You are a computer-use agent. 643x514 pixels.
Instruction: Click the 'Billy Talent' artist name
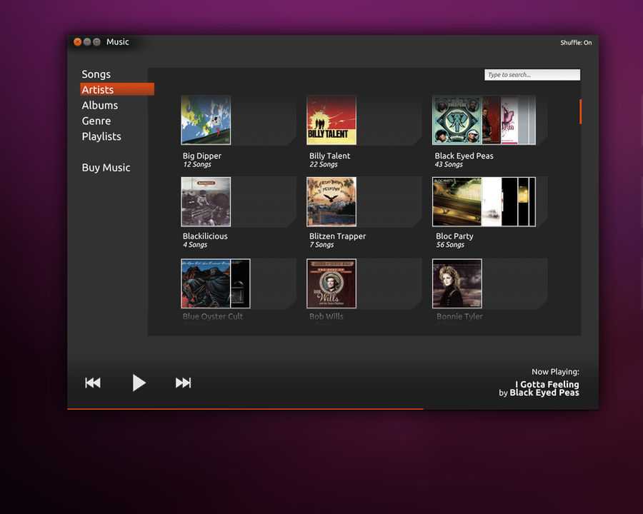point(329,156)
